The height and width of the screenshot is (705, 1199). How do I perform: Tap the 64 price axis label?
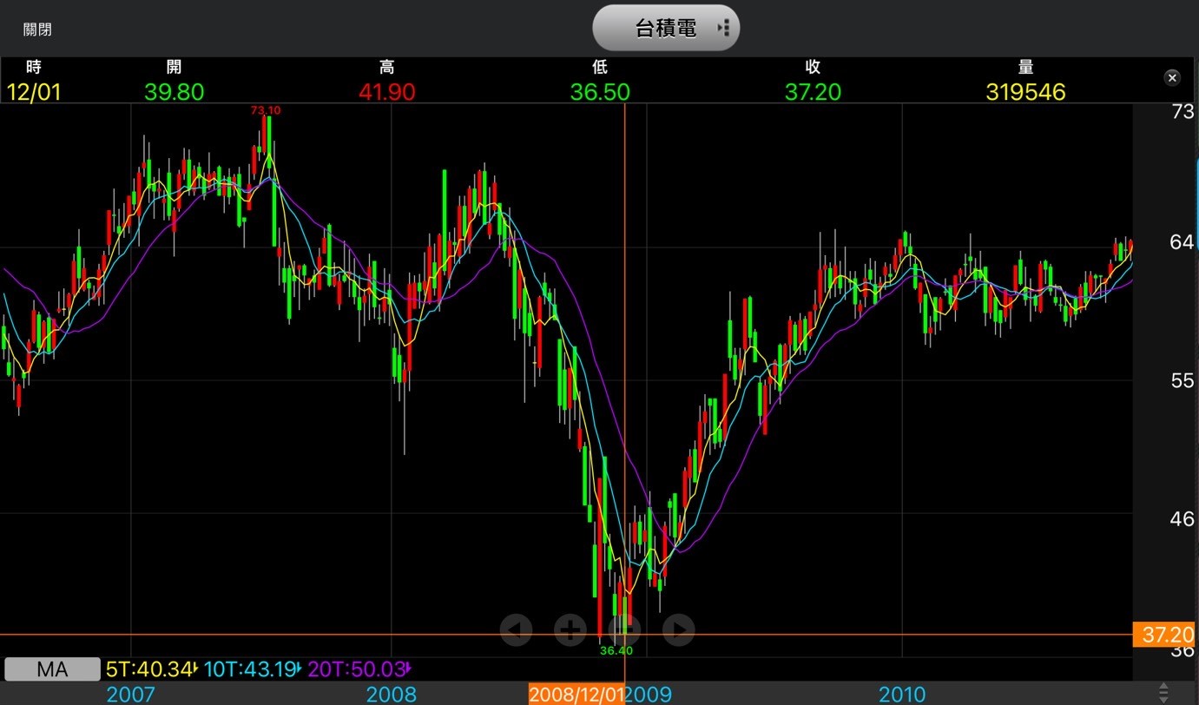coord(1182,242)
